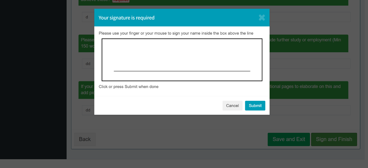Go back using the Back button
The width and height of the screenshot is (368, 168).
pos(85,139)
